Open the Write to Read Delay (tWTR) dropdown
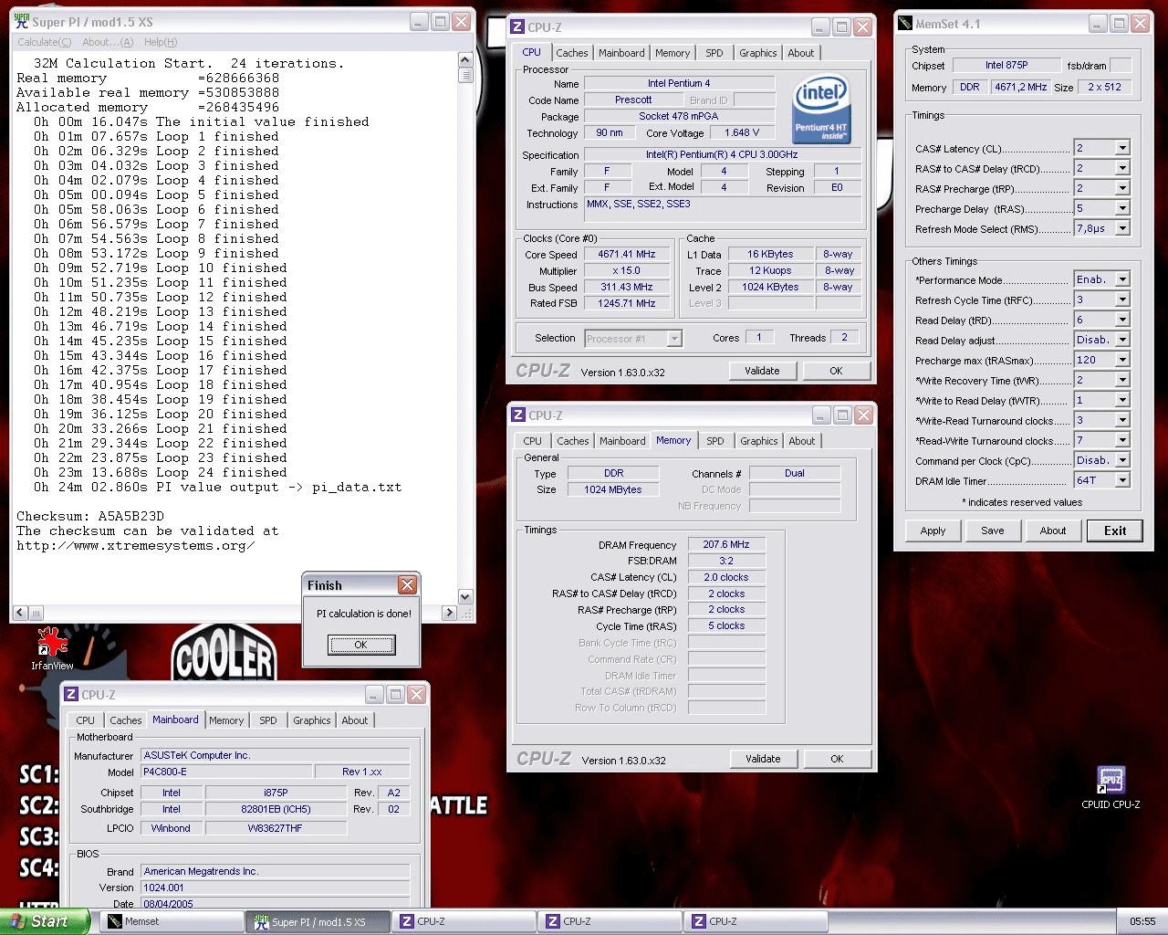This screenshot has width=1168, height=935. [1123, 400]
